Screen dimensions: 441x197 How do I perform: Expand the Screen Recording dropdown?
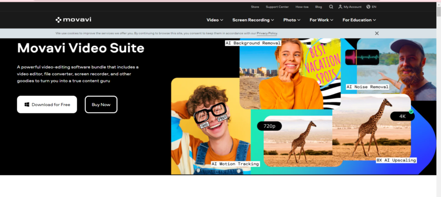(x=253, y=20)
